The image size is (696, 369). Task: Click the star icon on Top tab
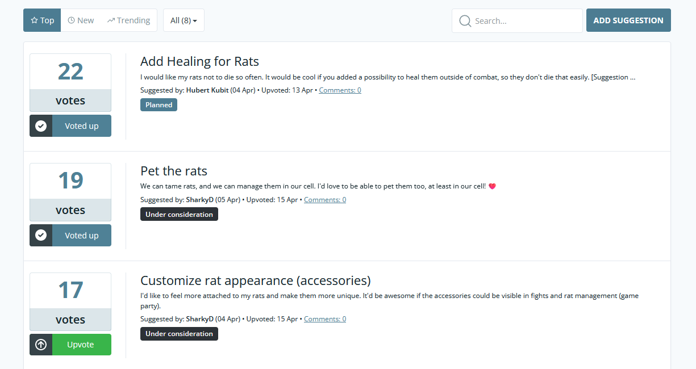(x=34, y=20)
